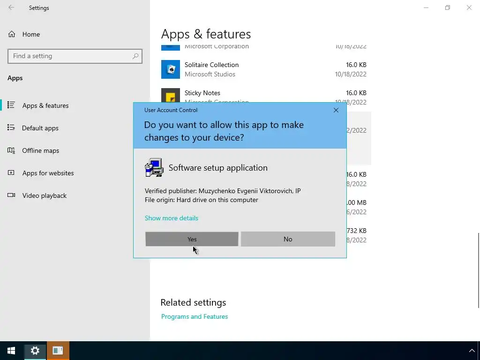Open Programs and Features link
The height and width of the screenshot is (360, 480).
[x=195, y=316]
